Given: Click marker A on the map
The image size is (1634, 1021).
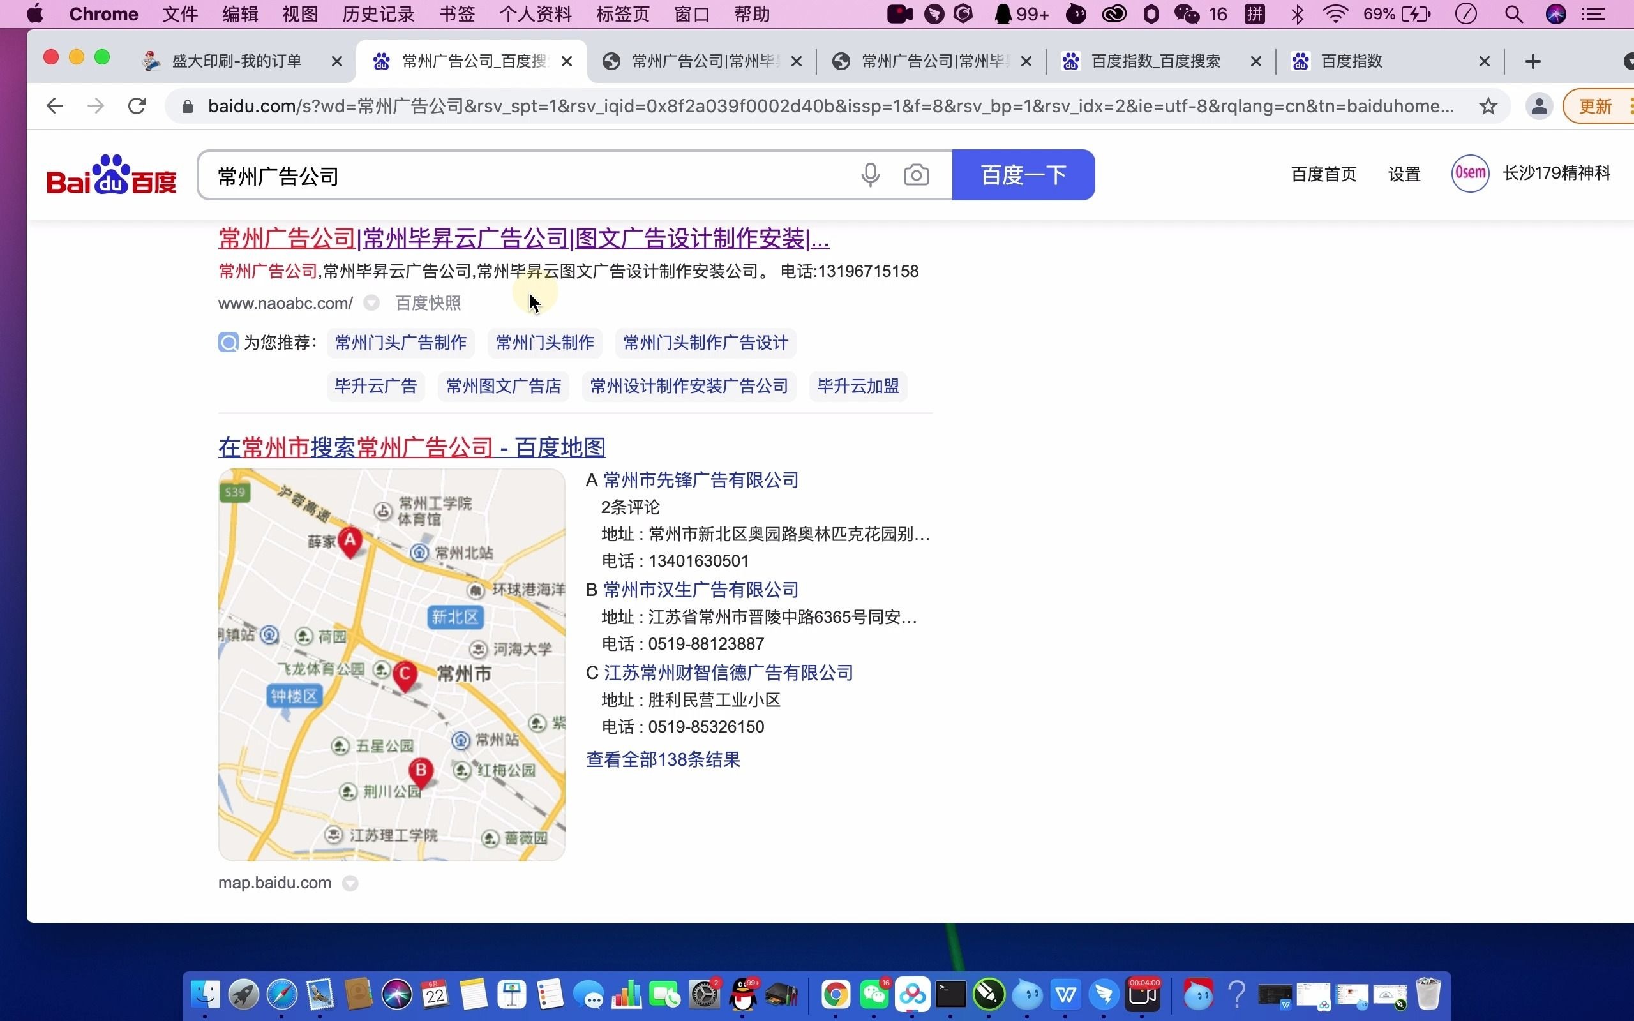Looking at the screenshot, I should (x=350, y=542).
